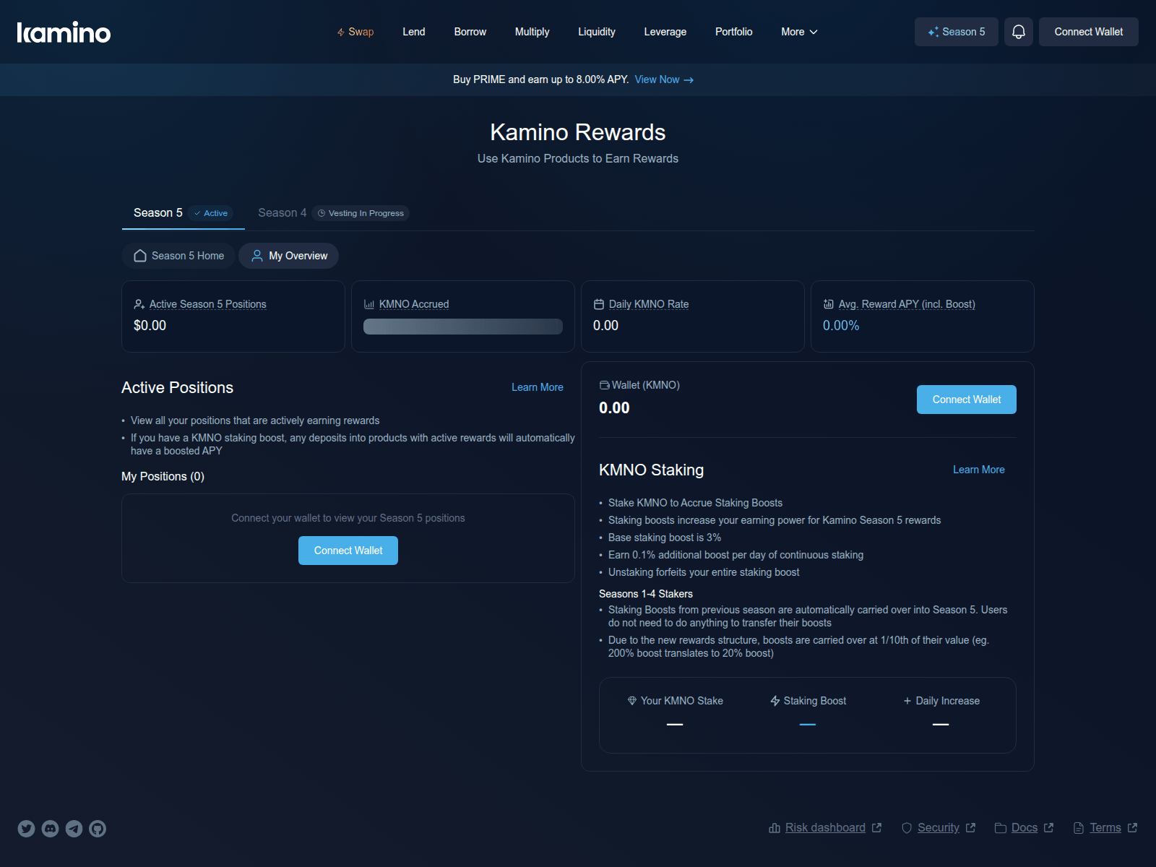Image resolution: width=1156 pixels, height=867 pixels.
Task: Open the Discord community icon
Action: click(50, 829)
